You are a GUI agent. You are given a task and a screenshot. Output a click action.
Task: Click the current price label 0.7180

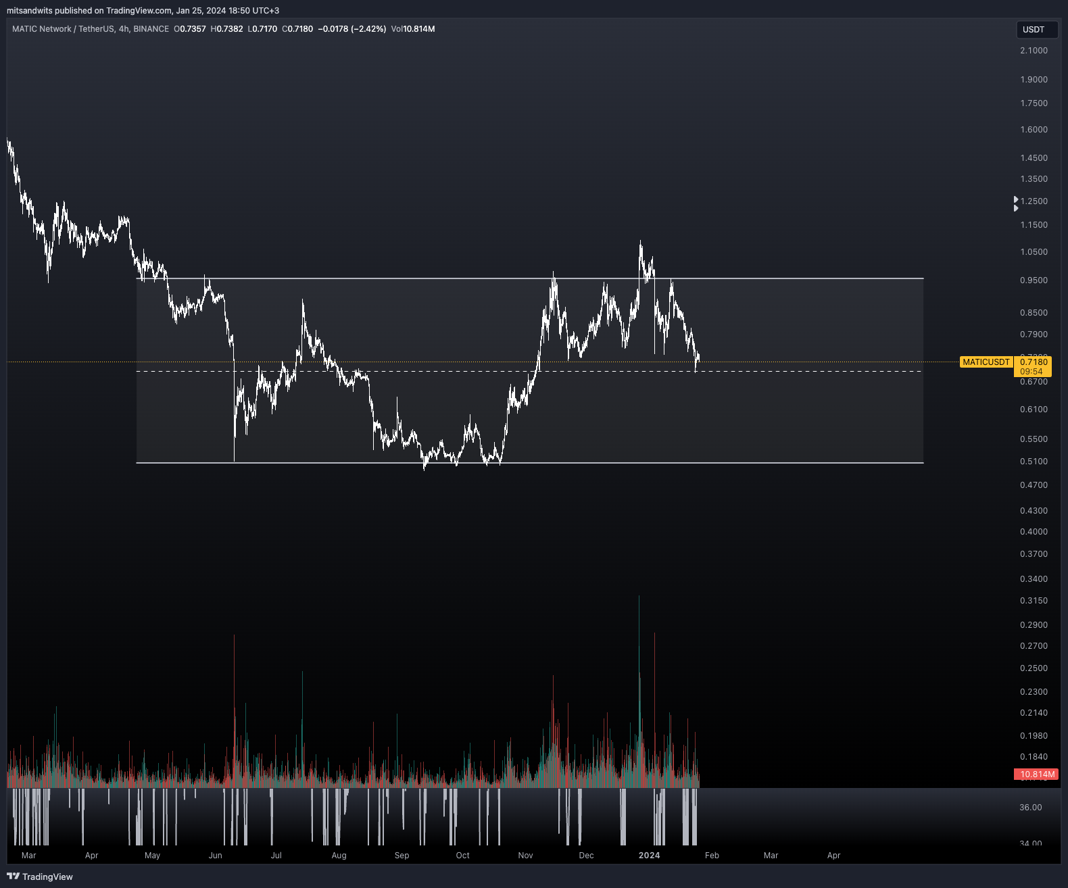[1033, 362]
